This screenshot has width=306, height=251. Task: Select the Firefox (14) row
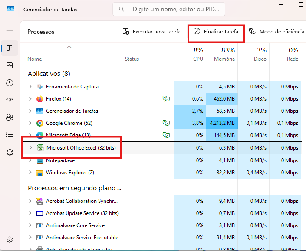click(x=161, y=99)
